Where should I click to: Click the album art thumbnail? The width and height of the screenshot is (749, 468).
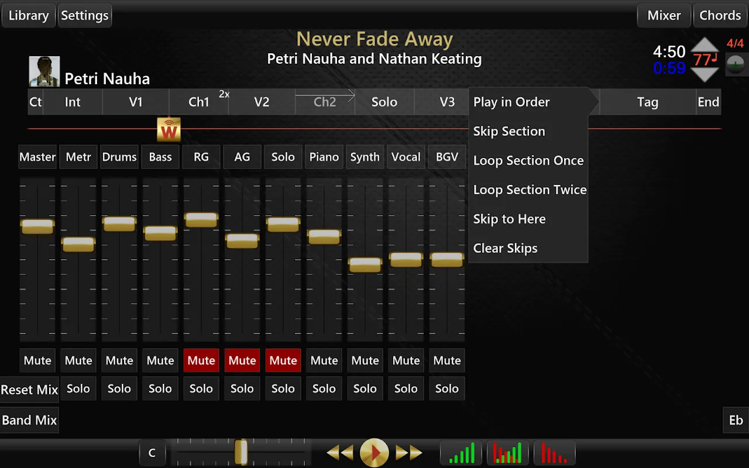[44, 71]
